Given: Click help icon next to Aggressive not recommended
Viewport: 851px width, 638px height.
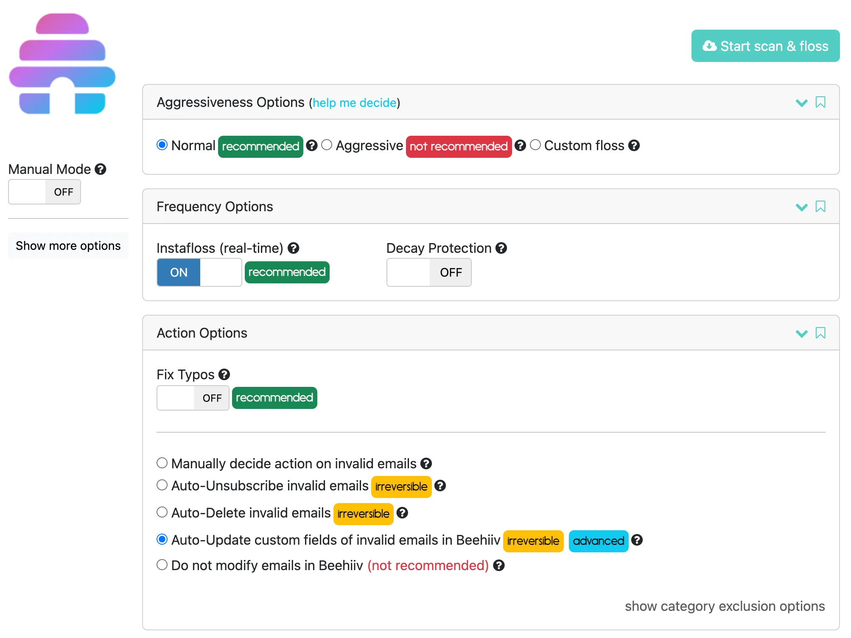Looking at the screenshot, I should coord(520,146).
